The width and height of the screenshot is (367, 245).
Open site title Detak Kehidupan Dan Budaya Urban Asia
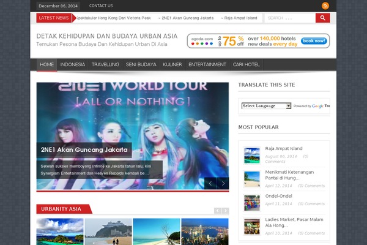coord(107,36)
